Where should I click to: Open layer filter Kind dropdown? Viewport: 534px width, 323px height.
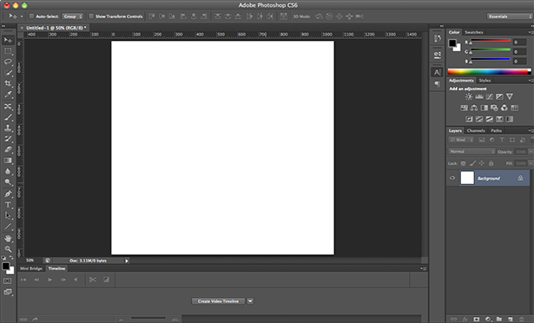click(x=461, y=140)
